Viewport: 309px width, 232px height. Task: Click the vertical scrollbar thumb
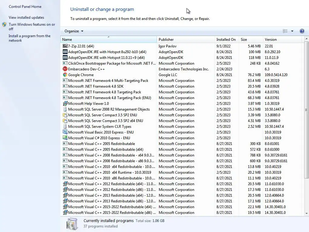tap(307, 110)
